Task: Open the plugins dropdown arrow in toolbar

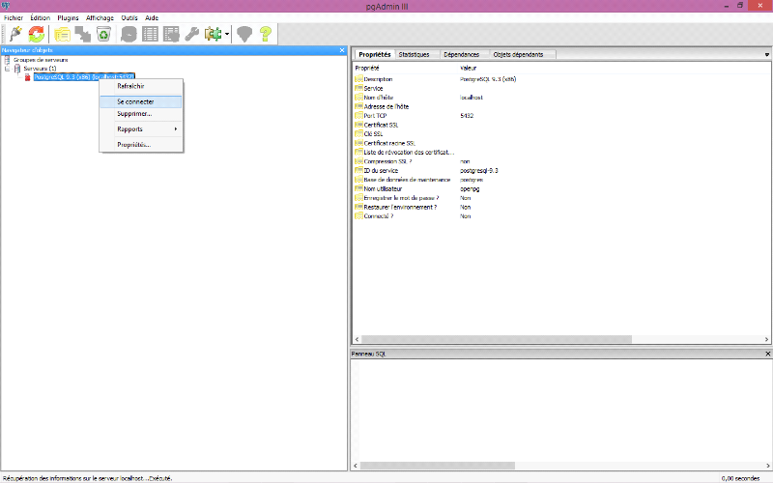Action: (x=227, y=34)
